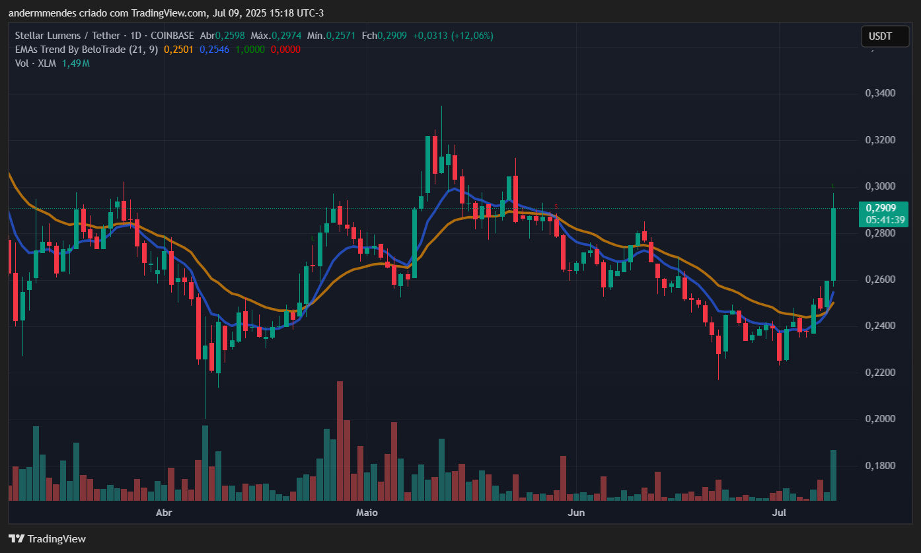Click the tallest red volume bar
The image size is (921, 553).
pos(340,441)
